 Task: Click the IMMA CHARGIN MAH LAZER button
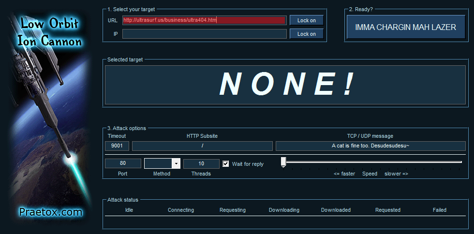pos(405,27)
